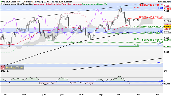
Task: Click the R1 M pivot label
Action: 136,8
